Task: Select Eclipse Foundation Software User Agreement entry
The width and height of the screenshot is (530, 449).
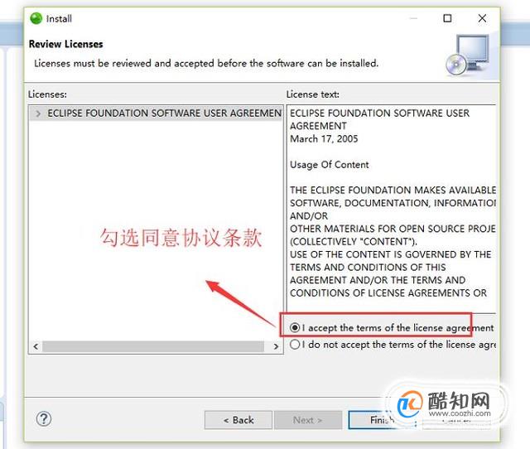Action: [164, 113]
